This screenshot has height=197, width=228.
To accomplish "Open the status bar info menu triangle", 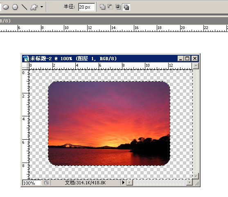I will point(123,182).
